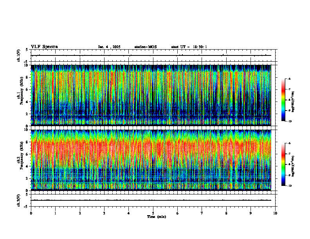
Task: Click the "-10" label on ch.2 color bar
Action: (290, 186)
